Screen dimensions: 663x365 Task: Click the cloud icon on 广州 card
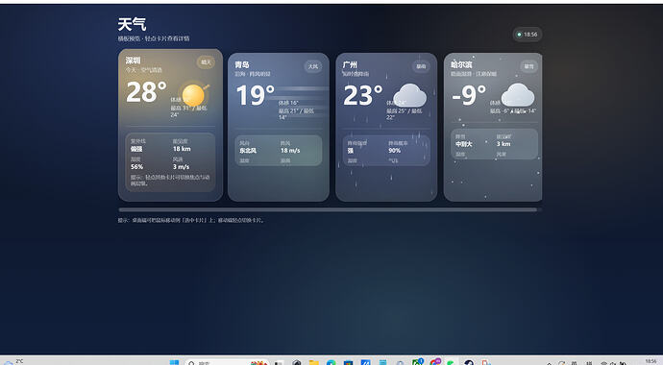[409, 95]
